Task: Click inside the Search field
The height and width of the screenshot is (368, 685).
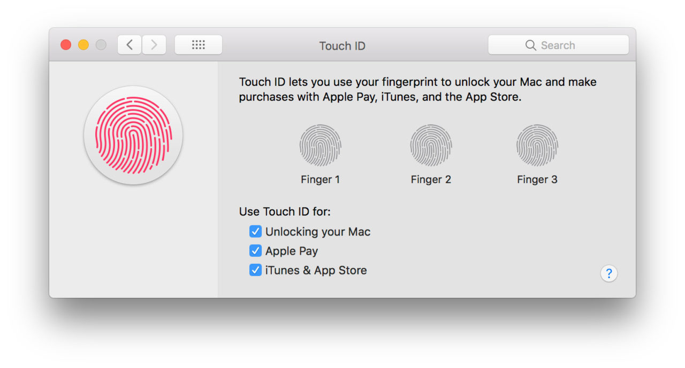Action: tap(562, 45)
